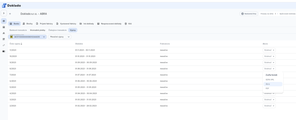Open the Mesačné výpisy frequency dropdown
The image size is (296, 120).
point(60,37)
